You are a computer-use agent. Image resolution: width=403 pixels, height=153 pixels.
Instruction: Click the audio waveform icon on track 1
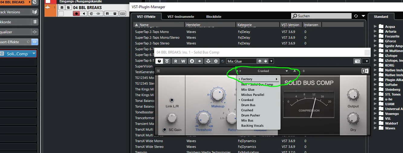[x=47, y=8]
